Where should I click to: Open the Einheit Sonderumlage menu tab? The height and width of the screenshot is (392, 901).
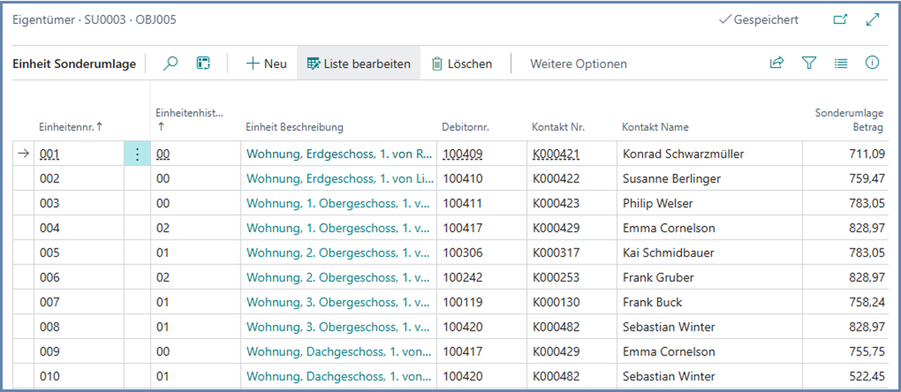click(75, 64)
